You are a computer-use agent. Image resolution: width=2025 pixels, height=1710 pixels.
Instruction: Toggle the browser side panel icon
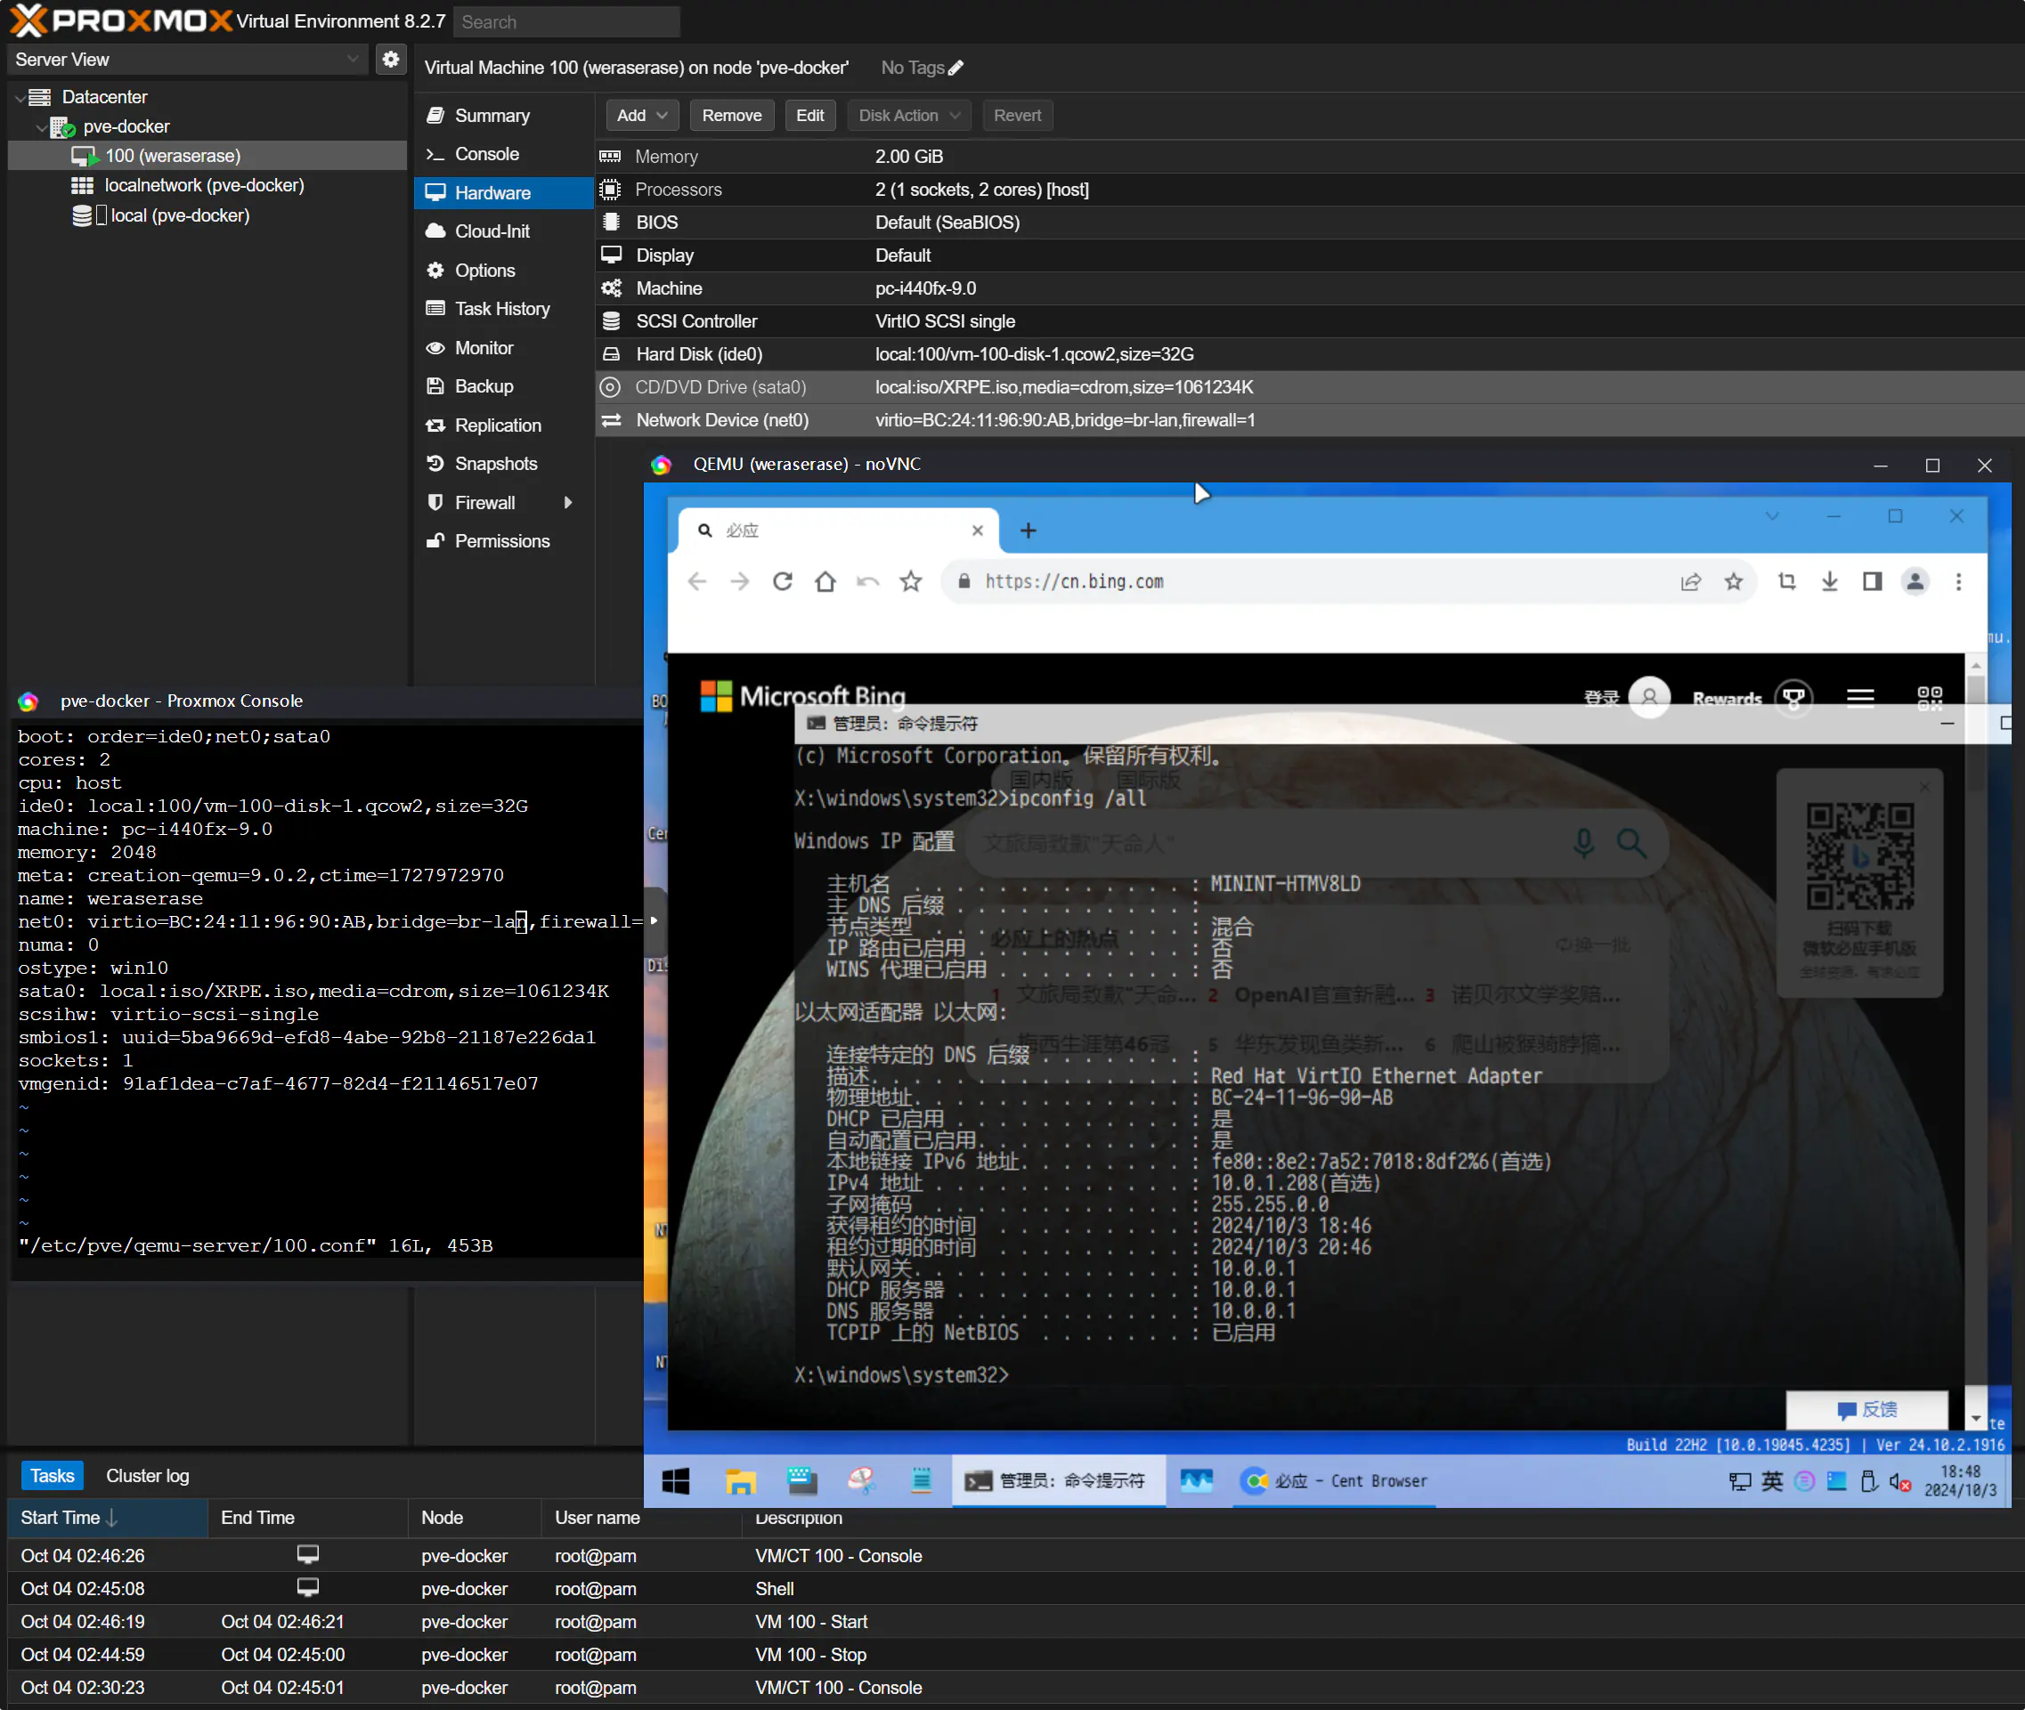tap(1872, 581)
